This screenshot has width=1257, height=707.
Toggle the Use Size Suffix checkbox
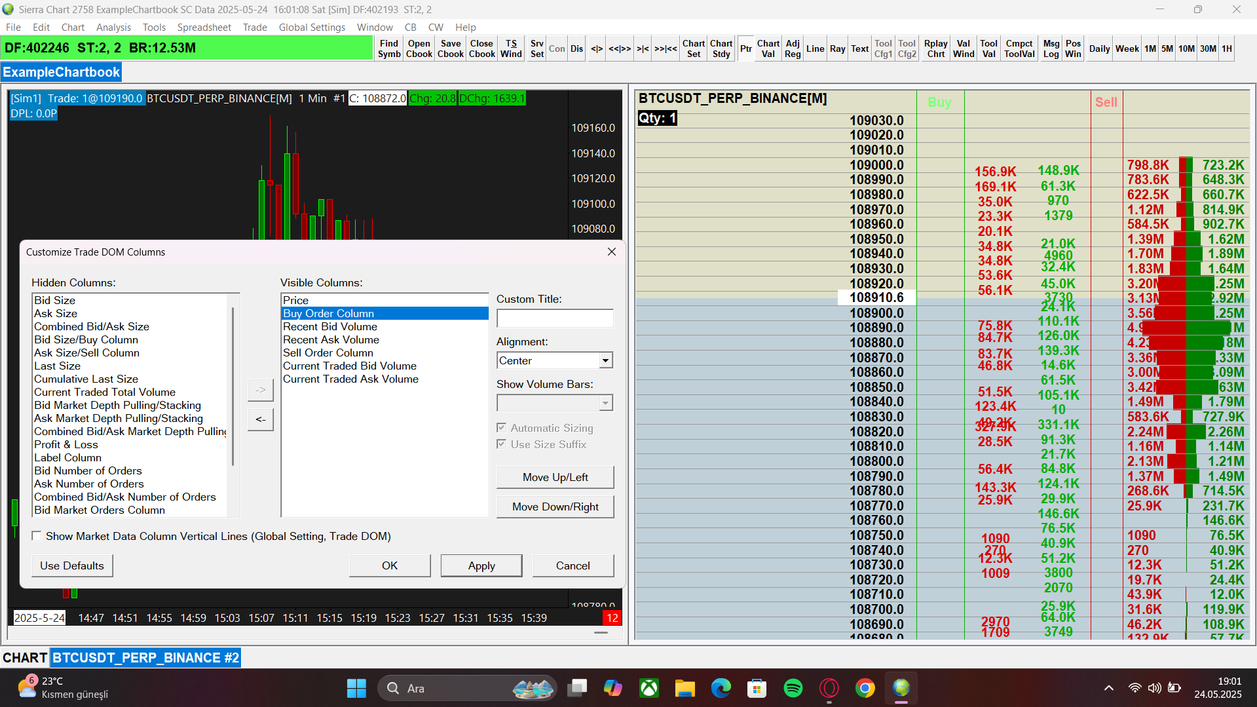coord(501,444)
